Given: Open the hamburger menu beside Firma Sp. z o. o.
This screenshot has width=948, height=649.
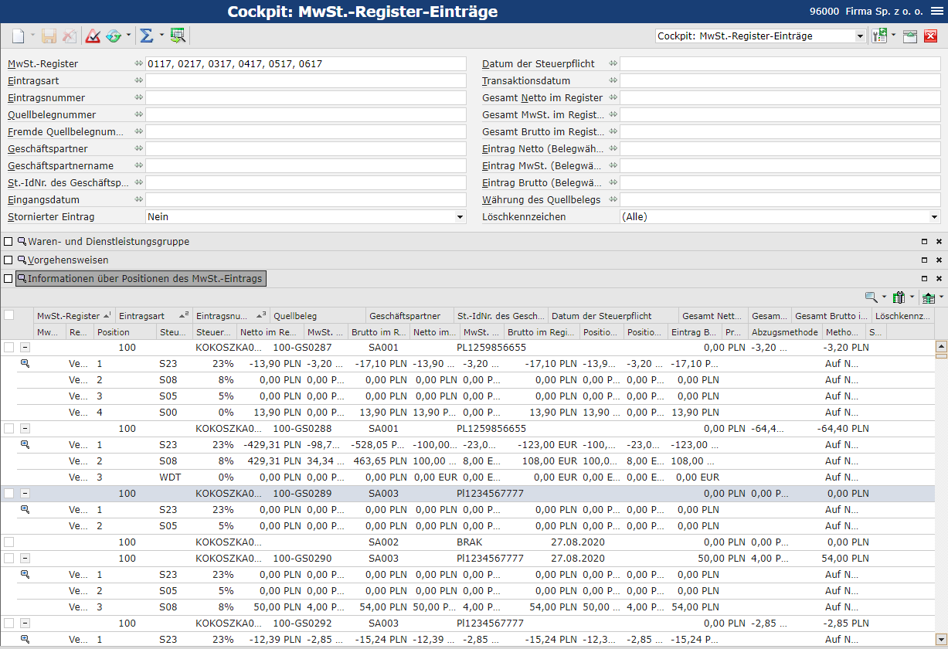Looking at the screenshot, I should [936, 12].
